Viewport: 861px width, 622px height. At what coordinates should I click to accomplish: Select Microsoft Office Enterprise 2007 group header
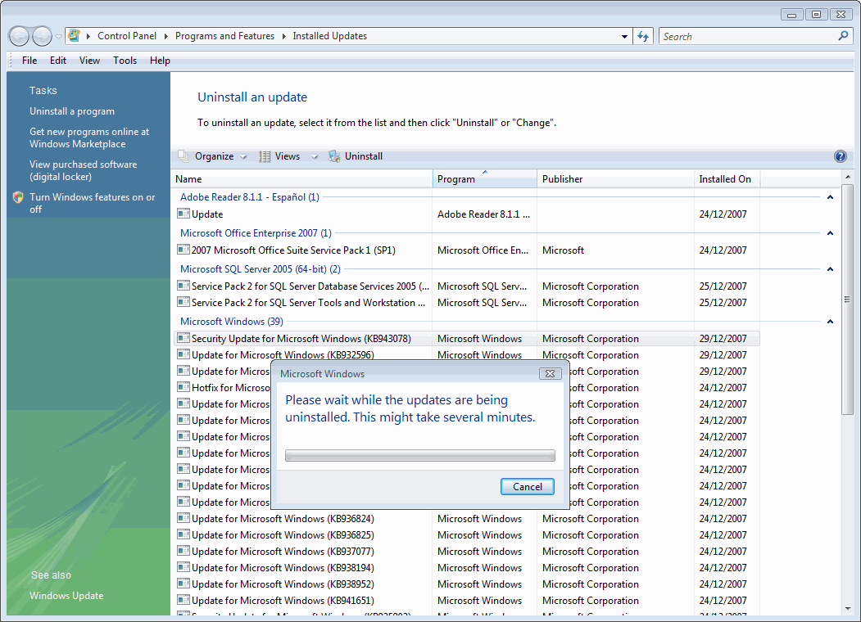[x=256, y=233]
